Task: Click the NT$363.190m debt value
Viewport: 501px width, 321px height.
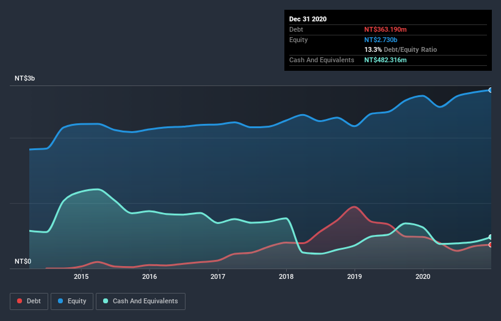Action: coord(385,29)
